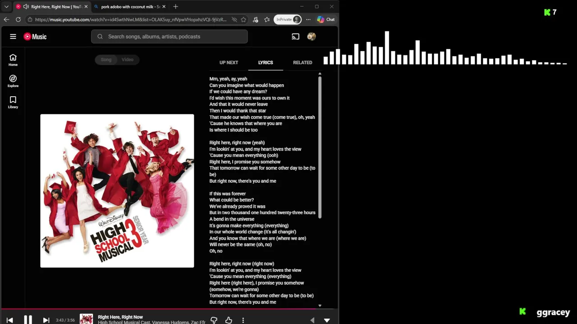Close the Right Here, Right Now tab

[x=86, y=7]
